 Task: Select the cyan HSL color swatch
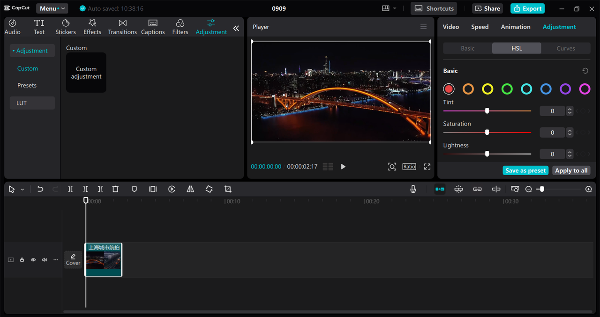[526, 89]
